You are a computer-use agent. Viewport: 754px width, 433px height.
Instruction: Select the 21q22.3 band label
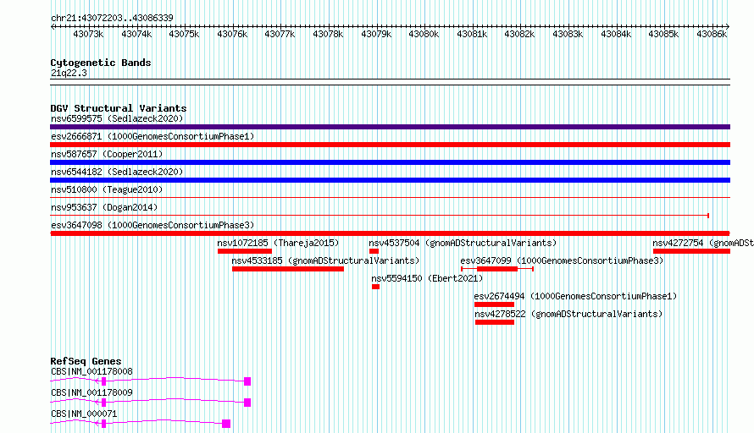click(x=69, y=73)
